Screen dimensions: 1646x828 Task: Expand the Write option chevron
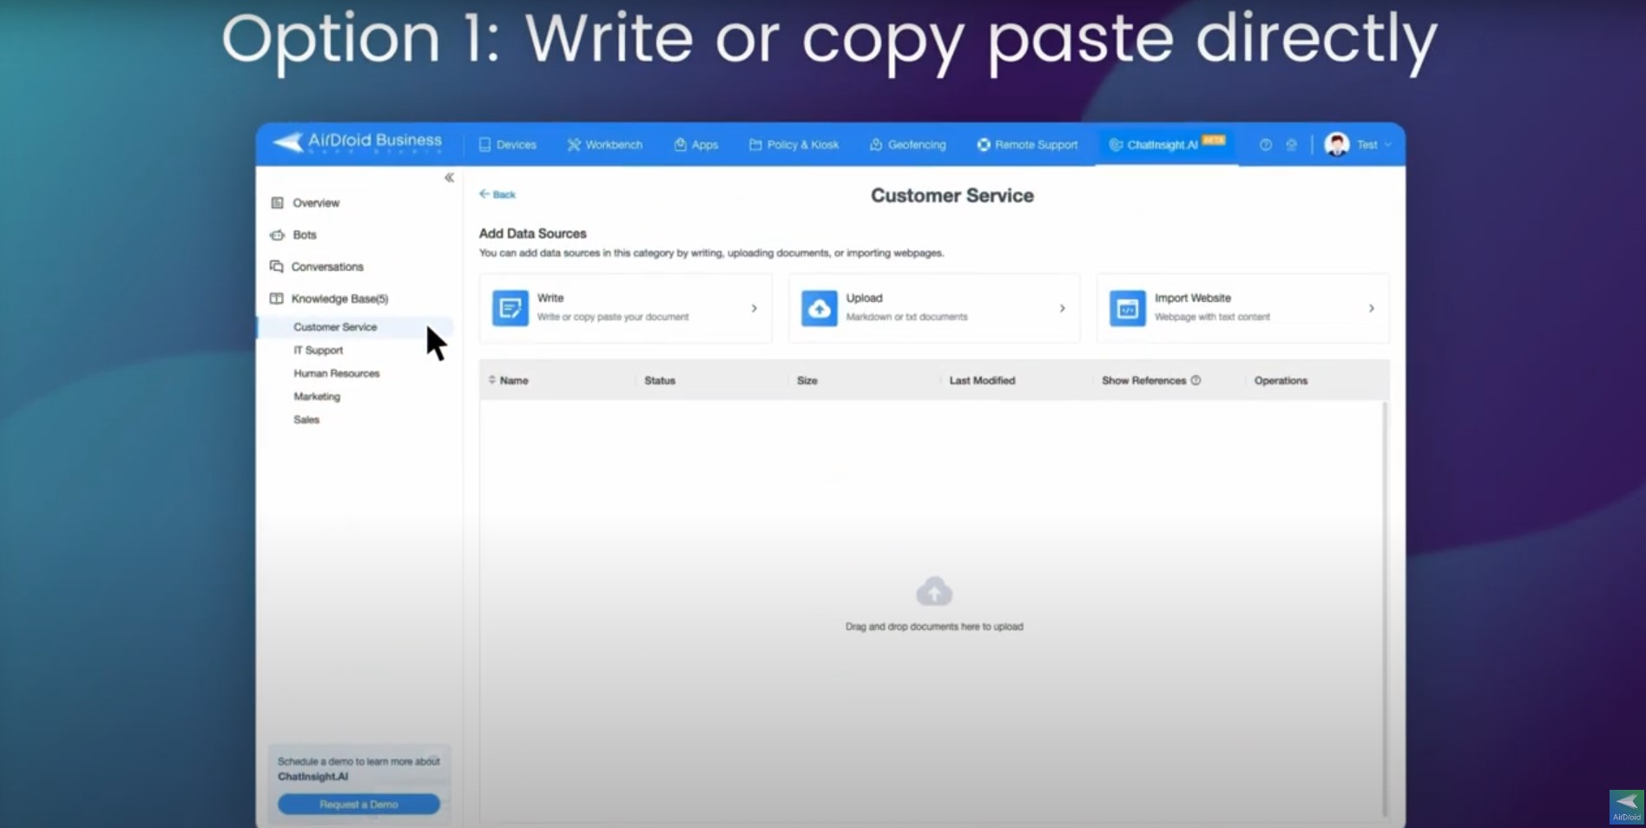(x=754, y=308)
